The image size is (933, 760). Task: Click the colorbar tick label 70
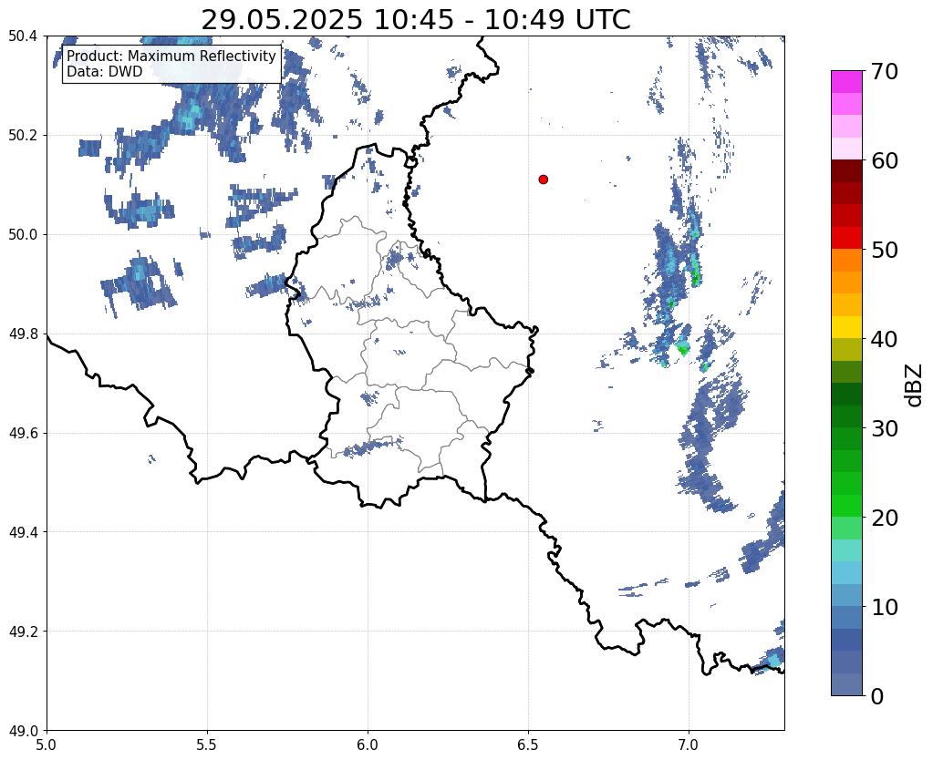[x=885, y=71]
